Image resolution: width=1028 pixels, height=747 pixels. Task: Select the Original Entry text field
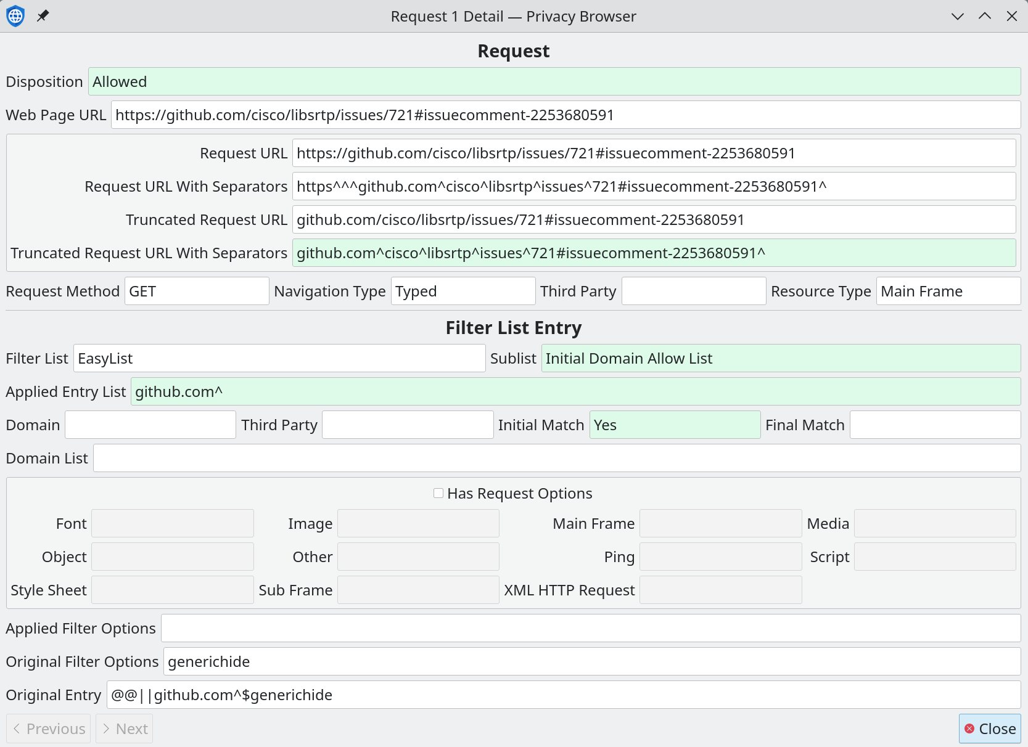click(563, 695)
